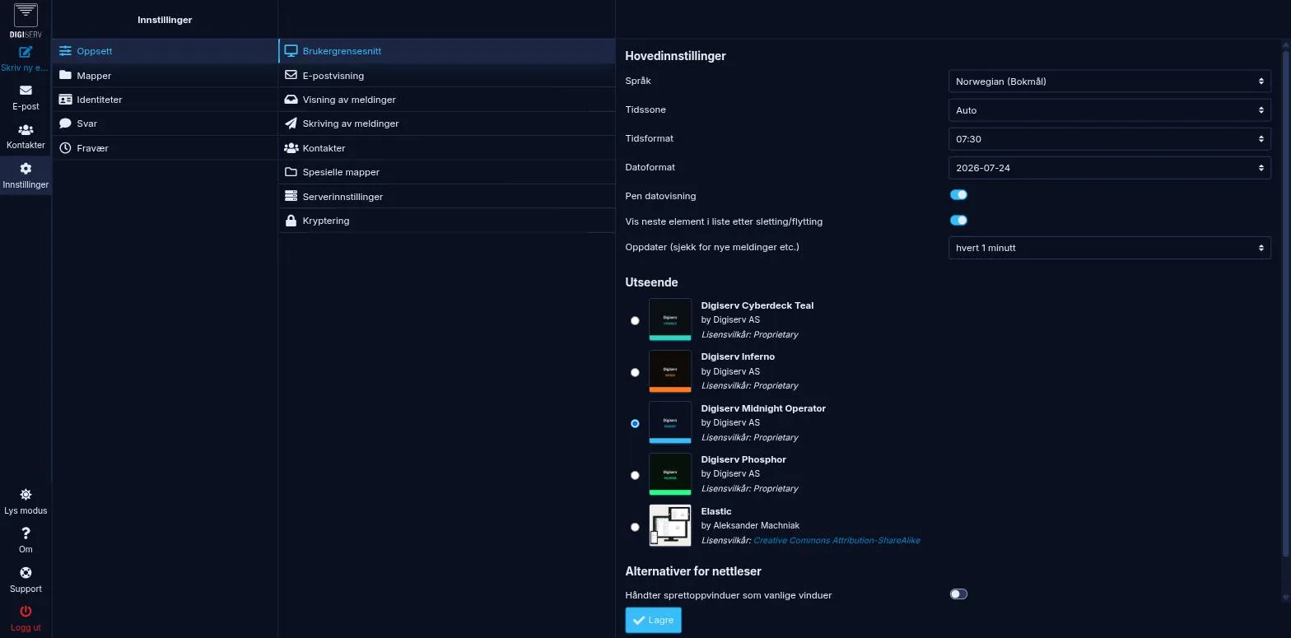The height and width of the screenshot is (638, 1291).
Task: Select Digiserv Phosphor theme radio
Action: (x=635, y=475)
